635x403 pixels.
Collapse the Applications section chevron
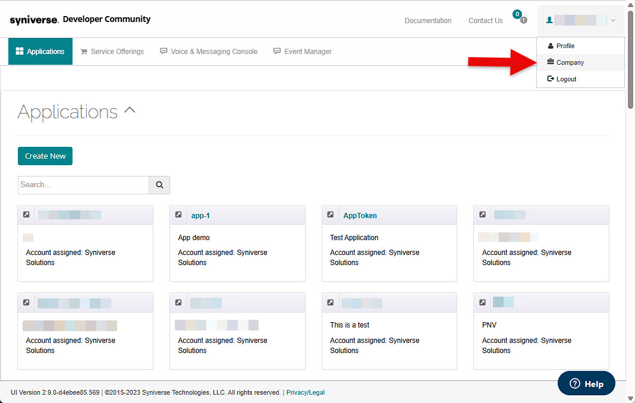click(x=130, y=111)
